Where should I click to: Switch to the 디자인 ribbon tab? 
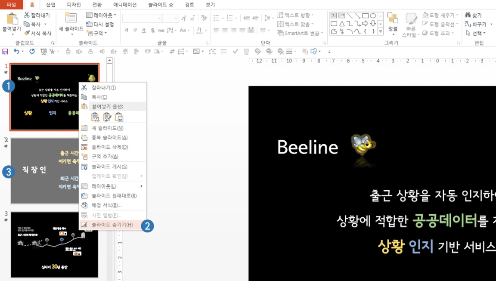(74, 4)
